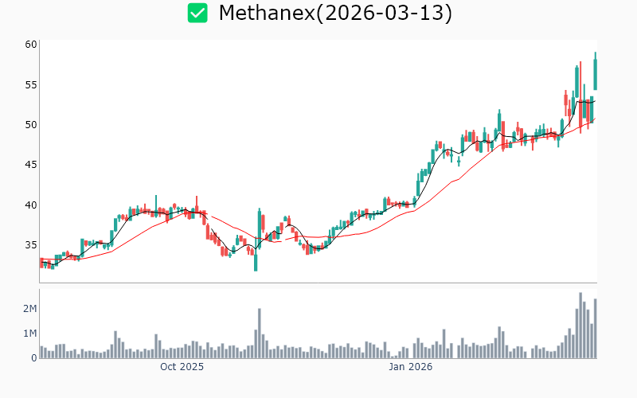Select the final green candlestick at far right
The width and height of the screenshot is (637, 398).
(595, 73)
